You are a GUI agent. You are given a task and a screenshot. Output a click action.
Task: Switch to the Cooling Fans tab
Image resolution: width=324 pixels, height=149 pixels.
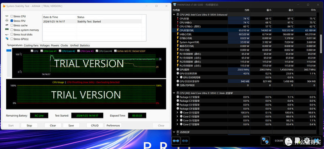(x=31, y=45)
